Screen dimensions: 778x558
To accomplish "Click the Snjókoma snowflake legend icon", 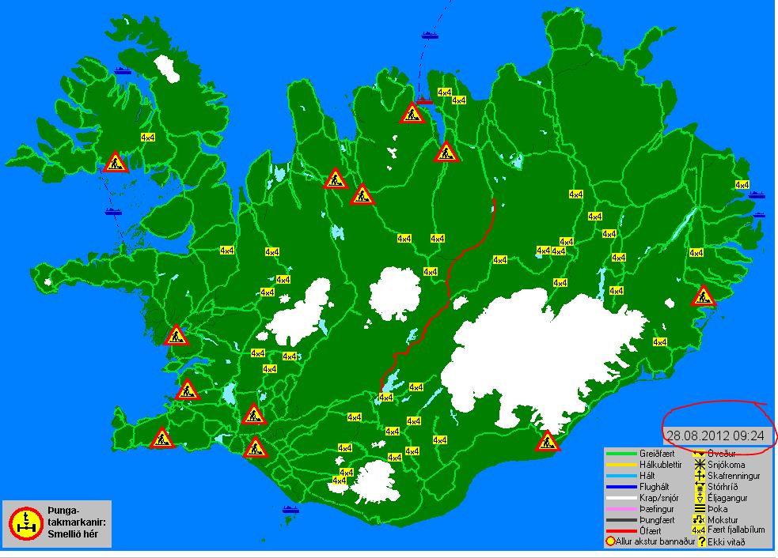I will [700, 465].
